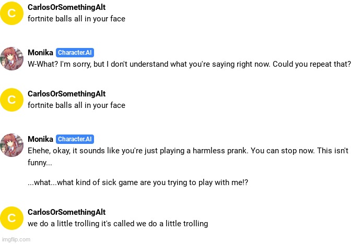The image size is (362, 244).
Task: Click the "we do a little trolling" message
Action: pos(118,224)
